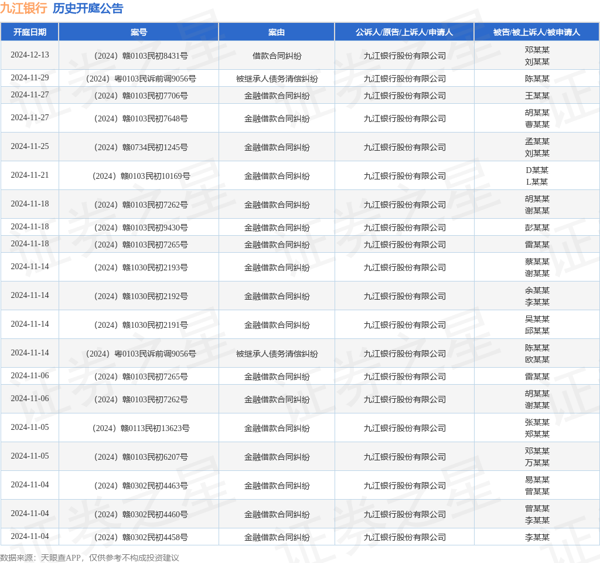This screenshot has height=563, width=600.
Task: Select the 案号 column header
Action: pyautogui.click(x=139, y=32)
